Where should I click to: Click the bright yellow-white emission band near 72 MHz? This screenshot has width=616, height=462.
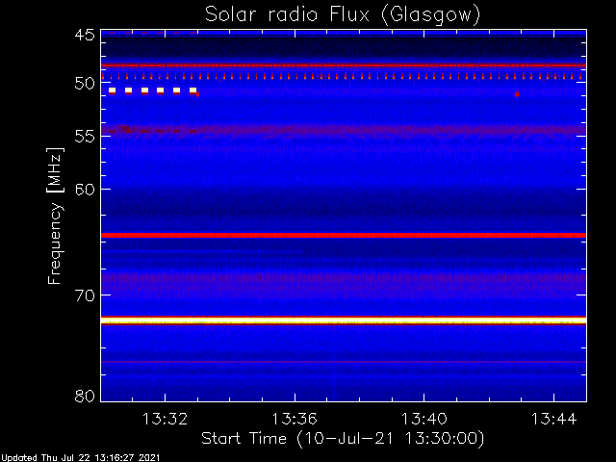click(344, 321)
